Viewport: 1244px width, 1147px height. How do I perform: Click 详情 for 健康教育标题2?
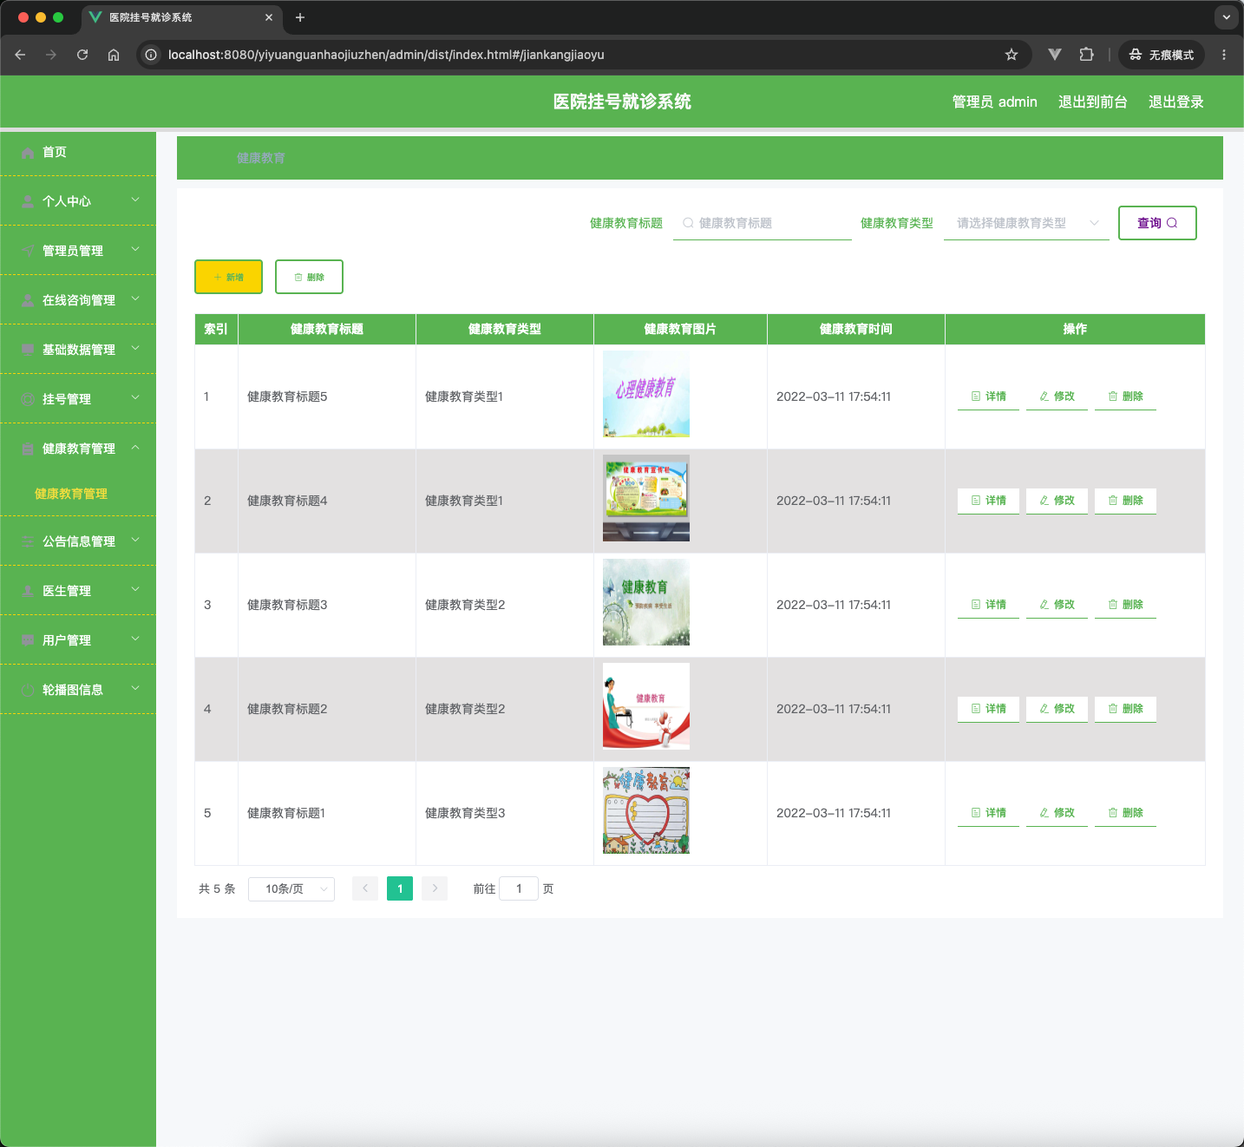pos(988,709)
